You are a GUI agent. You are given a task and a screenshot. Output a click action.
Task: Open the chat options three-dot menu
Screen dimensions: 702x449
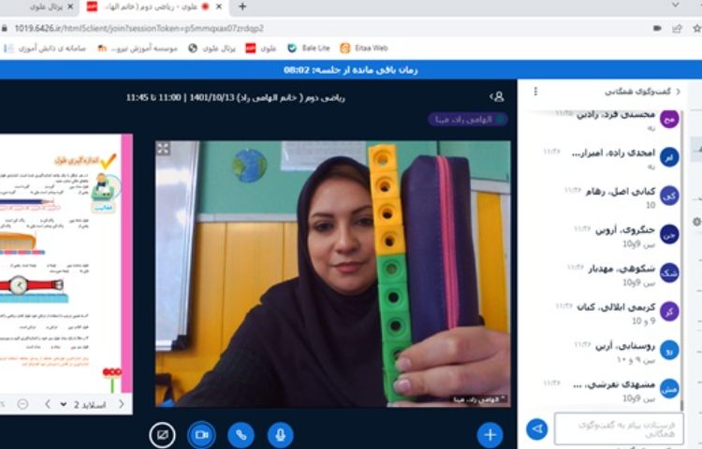click(x=535, y=92)
